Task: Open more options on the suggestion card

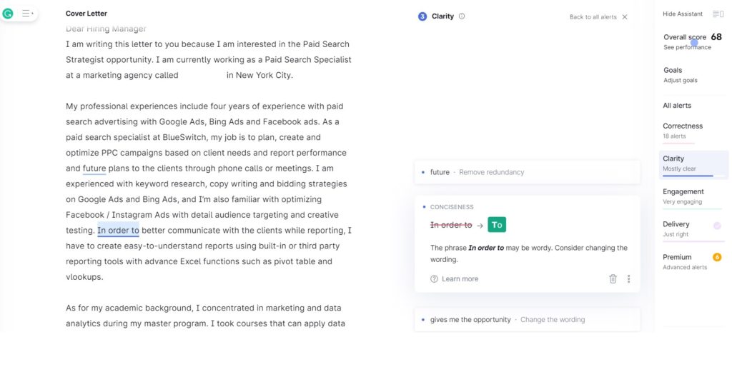Action: pos(629,279)
